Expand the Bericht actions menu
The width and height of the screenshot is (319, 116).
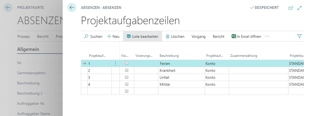219,37
